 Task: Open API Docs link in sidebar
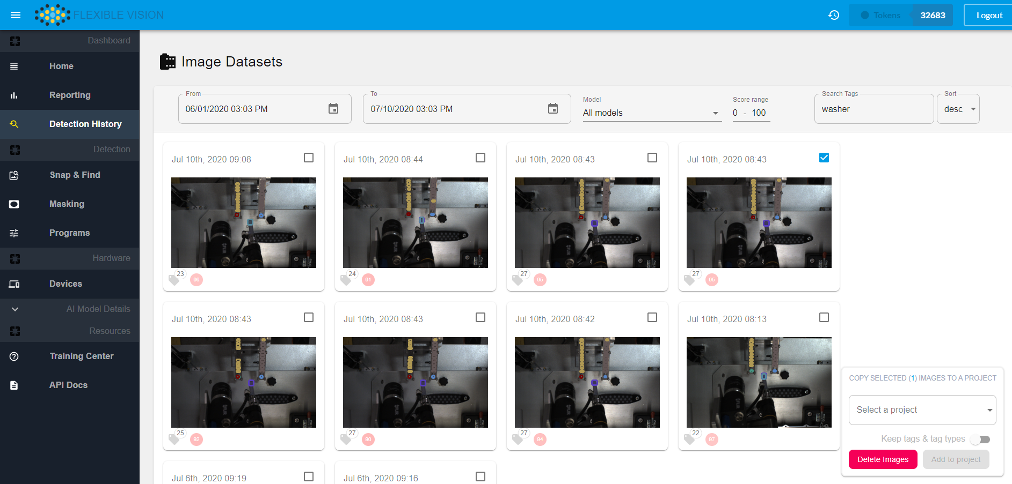(x=68, y=385)
